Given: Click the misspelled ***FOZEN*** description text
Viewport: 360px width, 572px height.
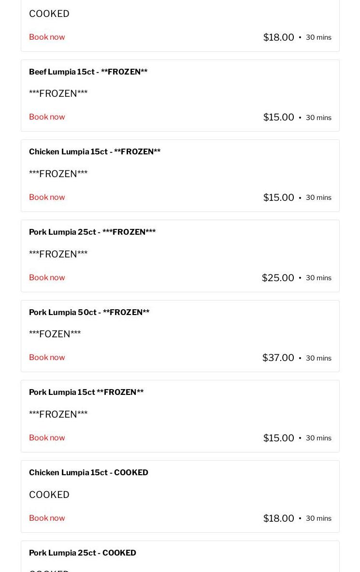Looking at the screenshot, I should 55,334.
